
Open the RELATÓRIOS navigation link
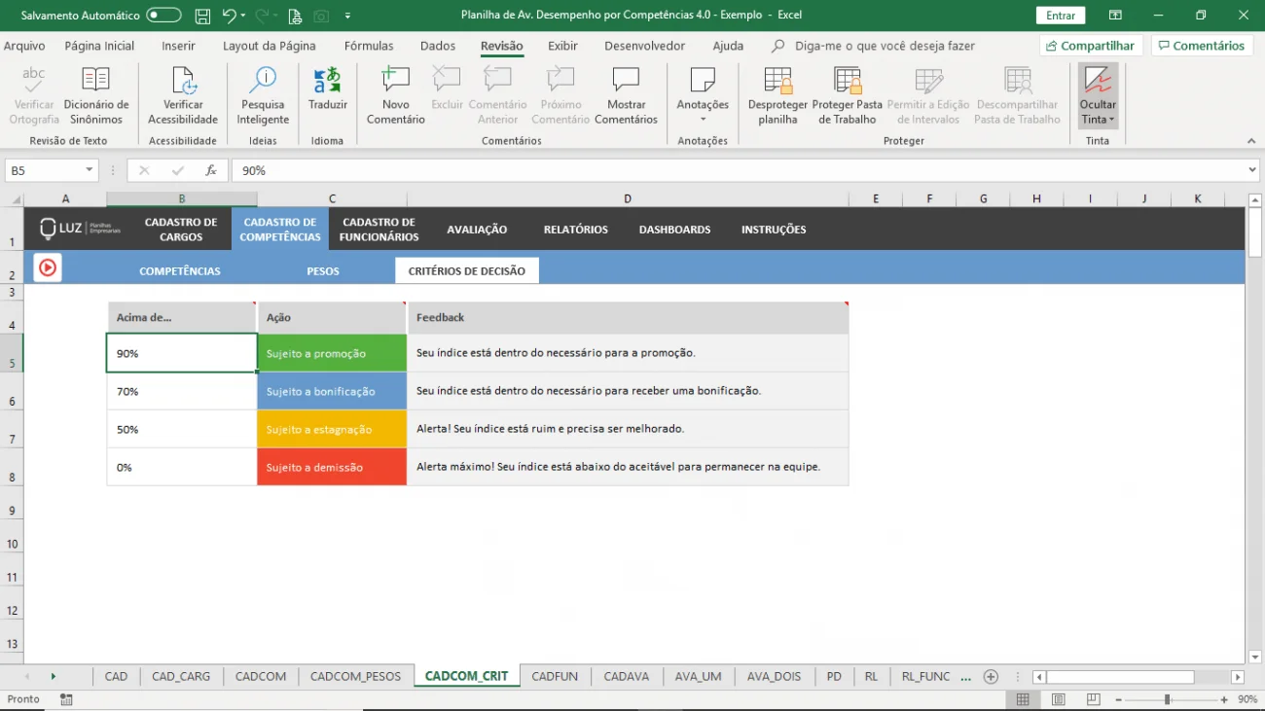[x=576, y=230]
